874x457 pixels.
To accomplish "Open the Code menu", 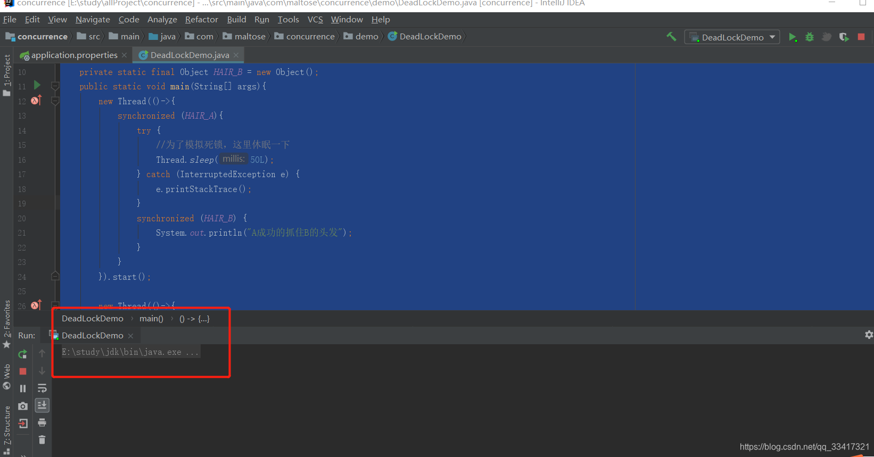I will point(129,20).
